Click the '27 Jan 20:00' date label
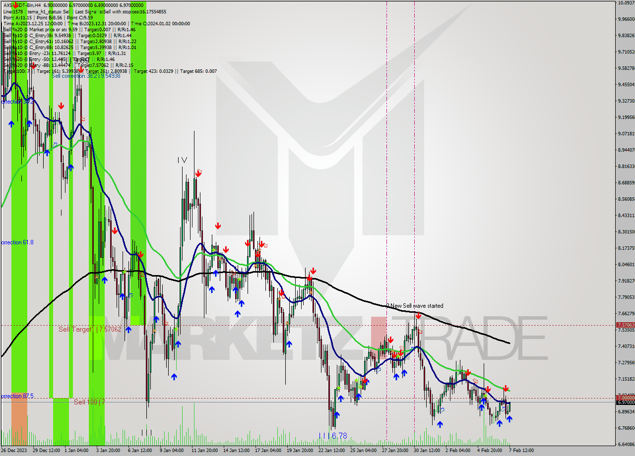This screenshot has width=635, height=456. (x=395, y=451)
